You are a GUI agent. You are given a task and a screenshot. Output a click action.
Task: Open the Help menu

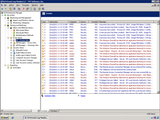point(42,5)
